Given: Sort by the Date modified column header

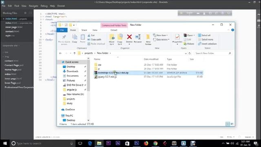Looking at the screenshot, I should point(151,59).
